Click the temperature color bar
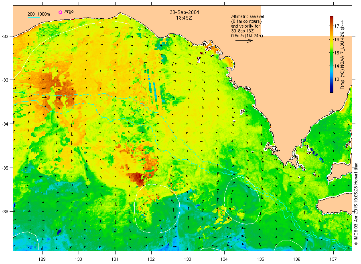361x264 pixels. pyautogui.click(x=331, y=54)
